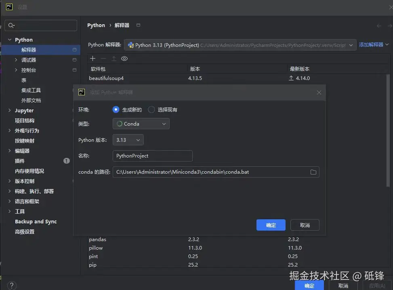393x290 pixels.
Task: Click the project icon on 调试器 row
Action: point(74,60)
